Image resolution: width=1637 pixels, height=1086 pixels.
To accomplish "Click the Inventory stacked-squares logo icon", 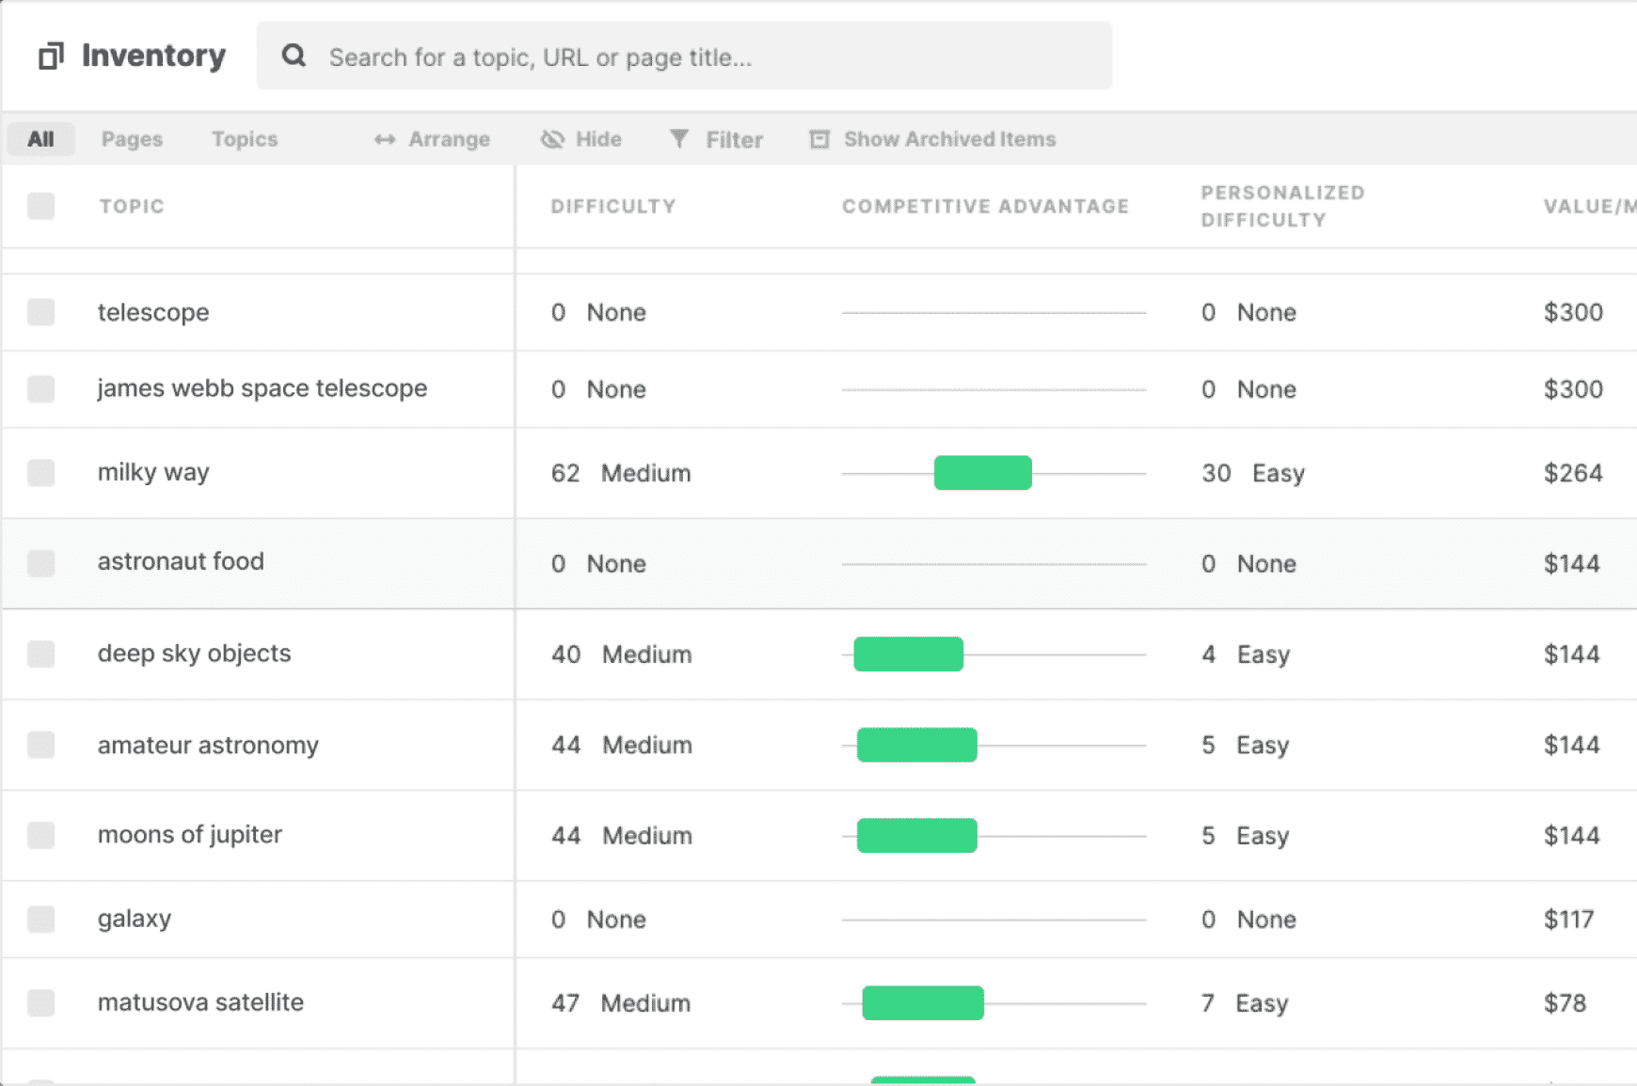I will [x=51, y=56].
